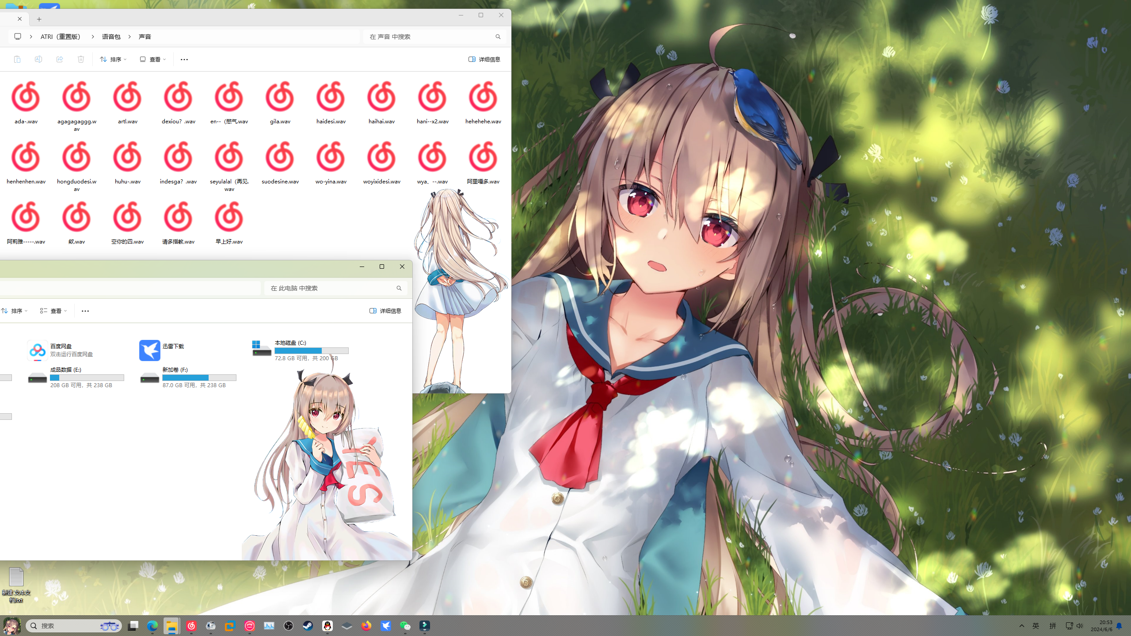The image size is (1131, 636).
Task: Open Steam from the taskbar
Action: pyautogui.click(x=308, y=626)
